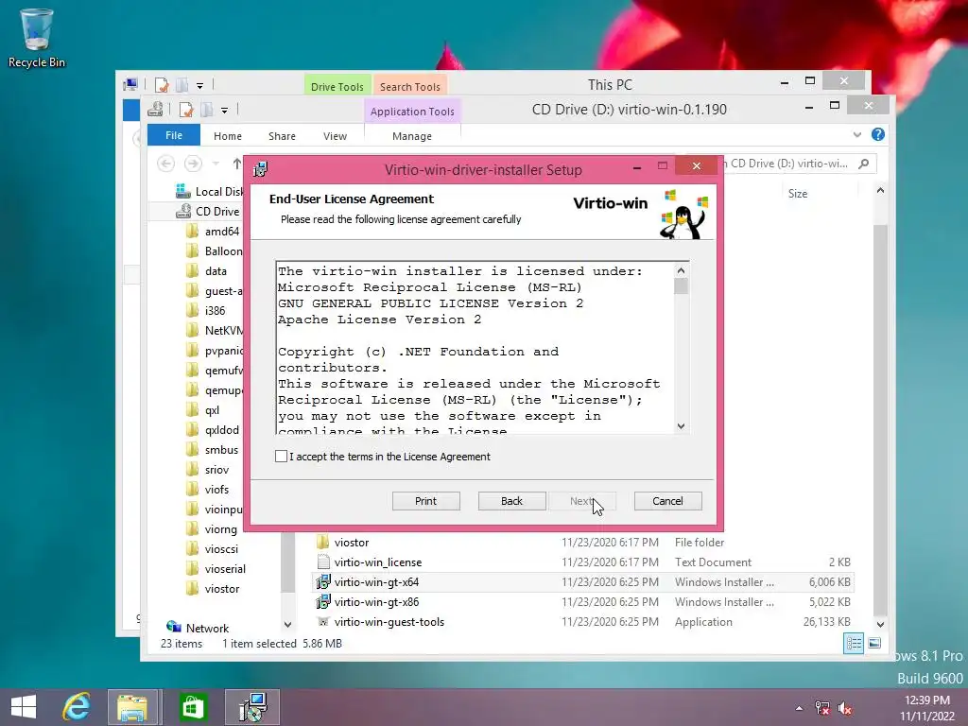Open recent locations dropdown arrow

216,164
